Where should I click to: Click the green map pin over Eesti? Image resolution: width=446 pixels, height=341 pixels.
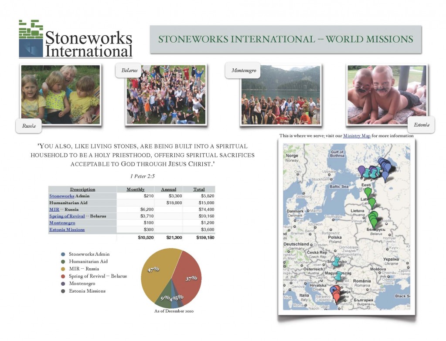click(x=368, y=193)
